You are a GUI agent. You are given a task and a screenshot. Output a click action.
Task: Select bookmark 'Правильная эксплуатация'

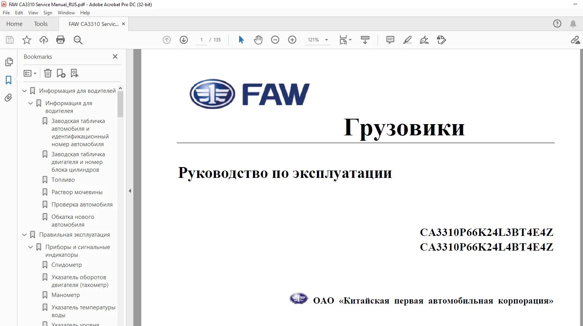pos(74,235)
